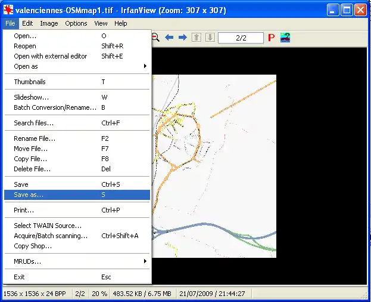Click the page number field showing 2/2
Screen dimensions: 371x302
(241, 38)
